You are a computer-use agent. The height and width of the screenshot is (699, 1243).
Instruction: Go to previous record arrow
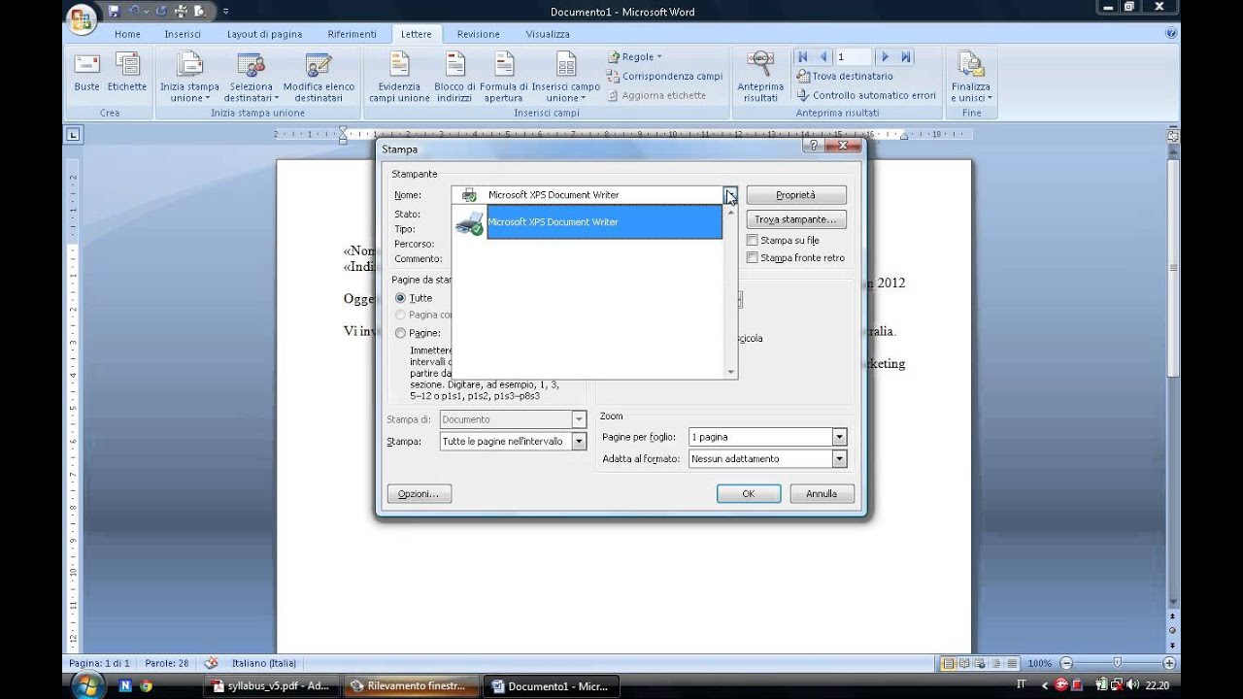tap(823, 57)
